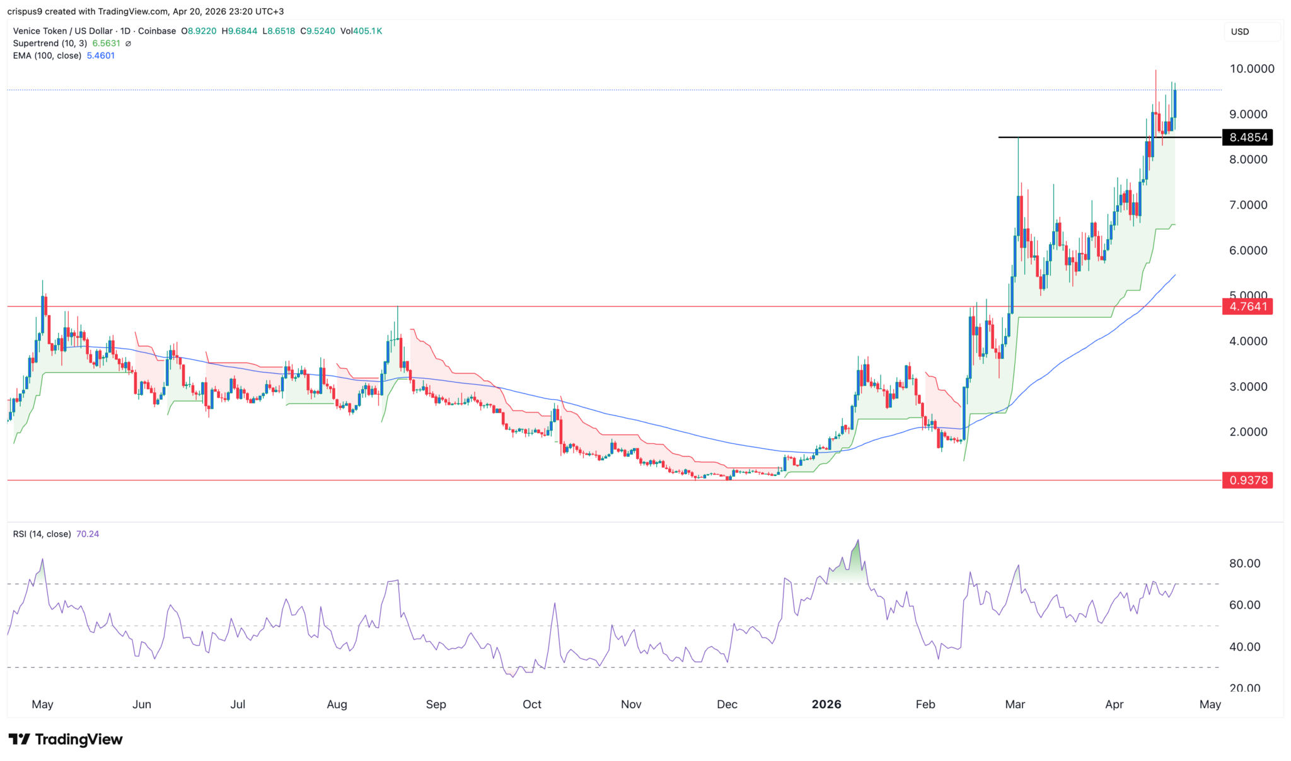Click the TradingView logo at bottom left
The image size is (1291, 761).
[x=66, y=740]
